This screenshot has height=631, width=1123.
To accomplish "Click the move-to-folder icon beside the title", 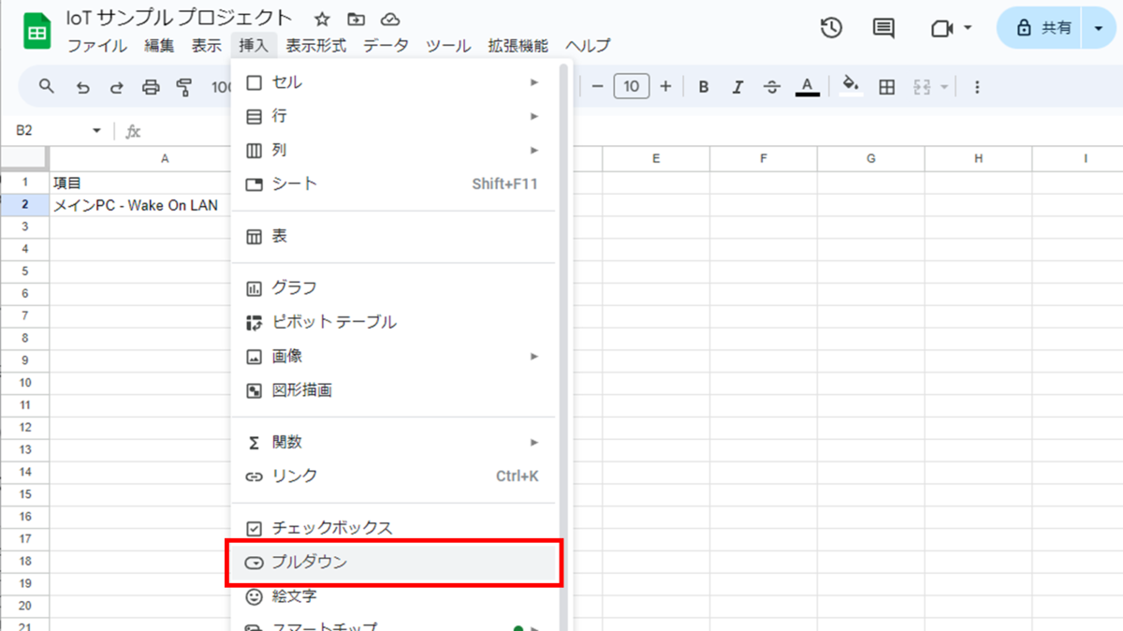I will [x=356, y=19].
